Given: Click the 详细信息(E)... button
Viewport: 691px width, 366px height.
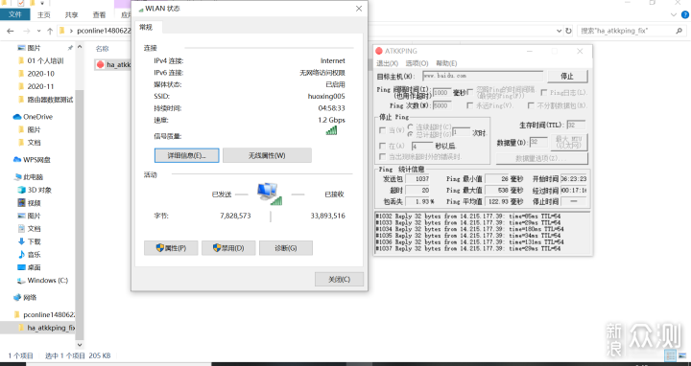Looking at the screenshot, I should coord(186,155).
